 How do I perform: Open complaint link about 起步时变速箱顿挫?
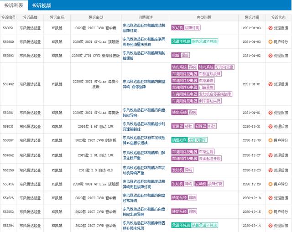[144, 126]
